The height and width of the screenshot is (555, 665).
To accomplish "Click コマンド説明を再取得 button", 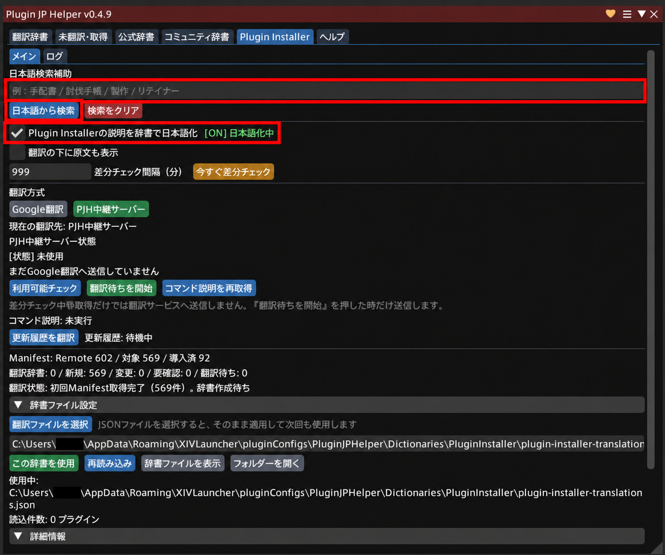I will 209,288.
